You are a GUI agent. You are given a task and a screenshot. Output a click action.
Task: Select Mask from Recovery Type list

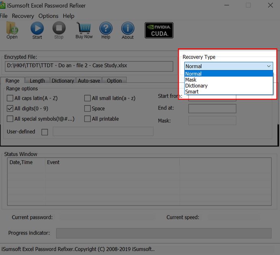pyautogui.click(x=191, y=80)
